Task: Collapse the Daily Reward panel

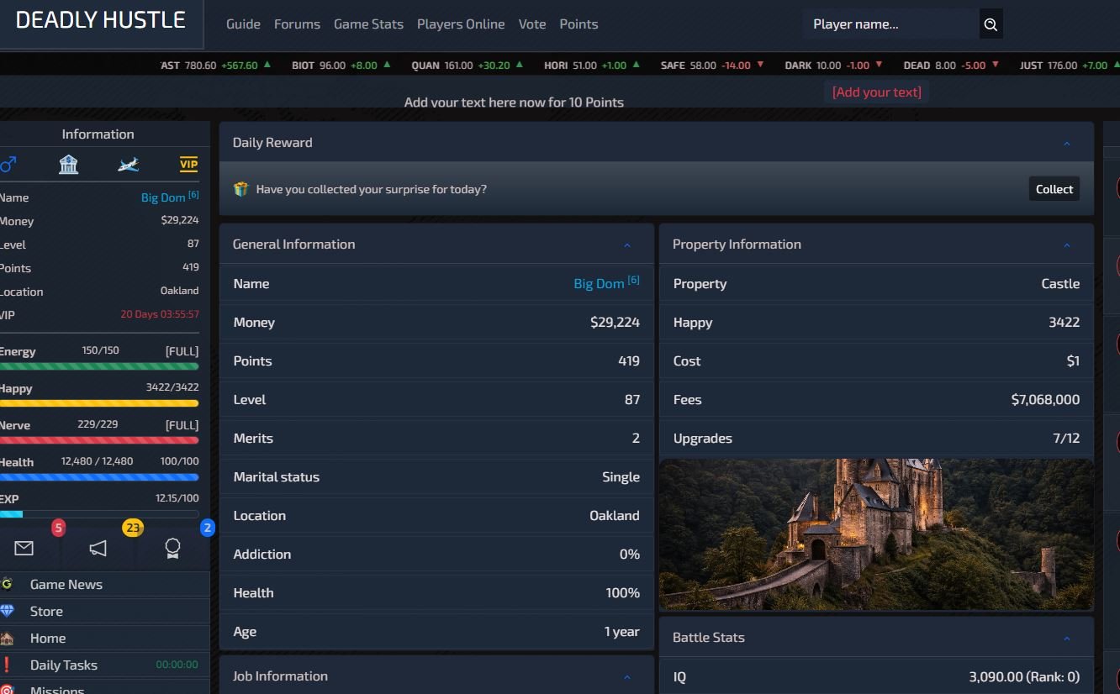Action: (1067, 143)
